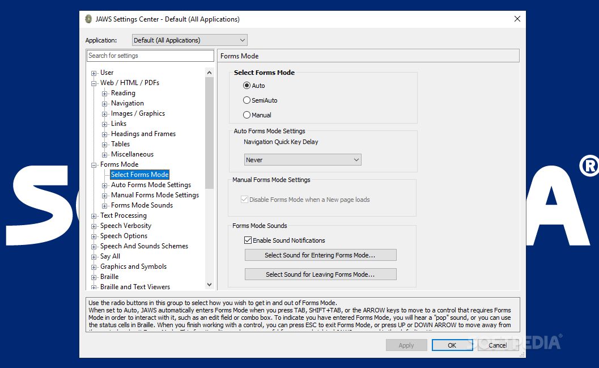
Task: Expand the Graphics and Symbols node
Action: [94, 267]
